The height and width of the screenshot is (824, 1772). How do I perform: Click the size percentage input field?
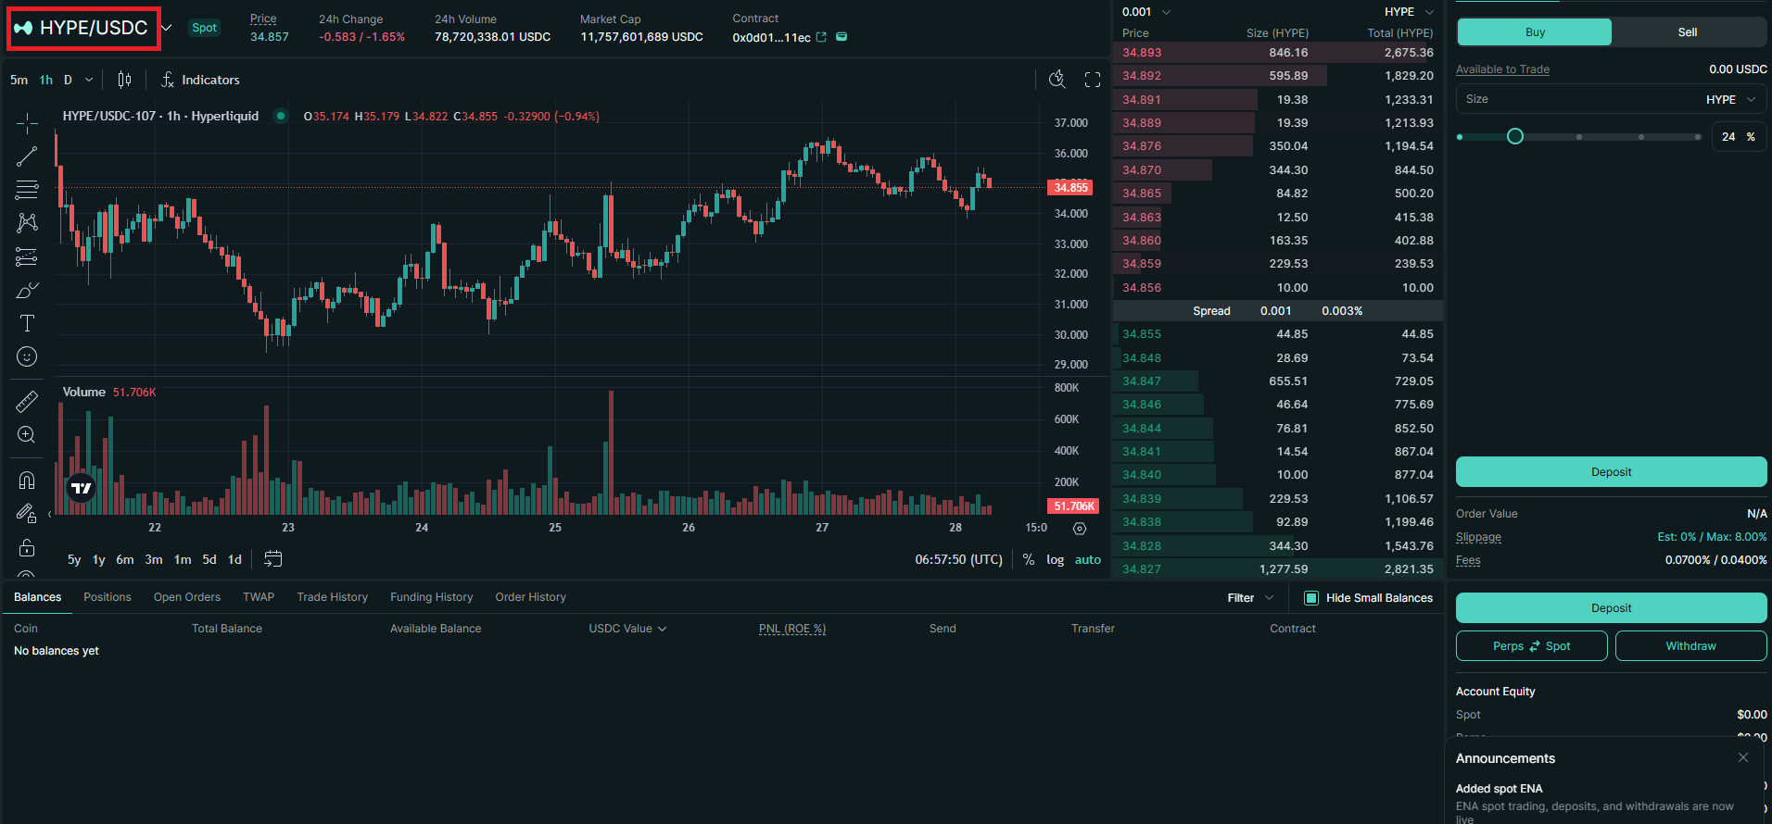pos(1739,137)
